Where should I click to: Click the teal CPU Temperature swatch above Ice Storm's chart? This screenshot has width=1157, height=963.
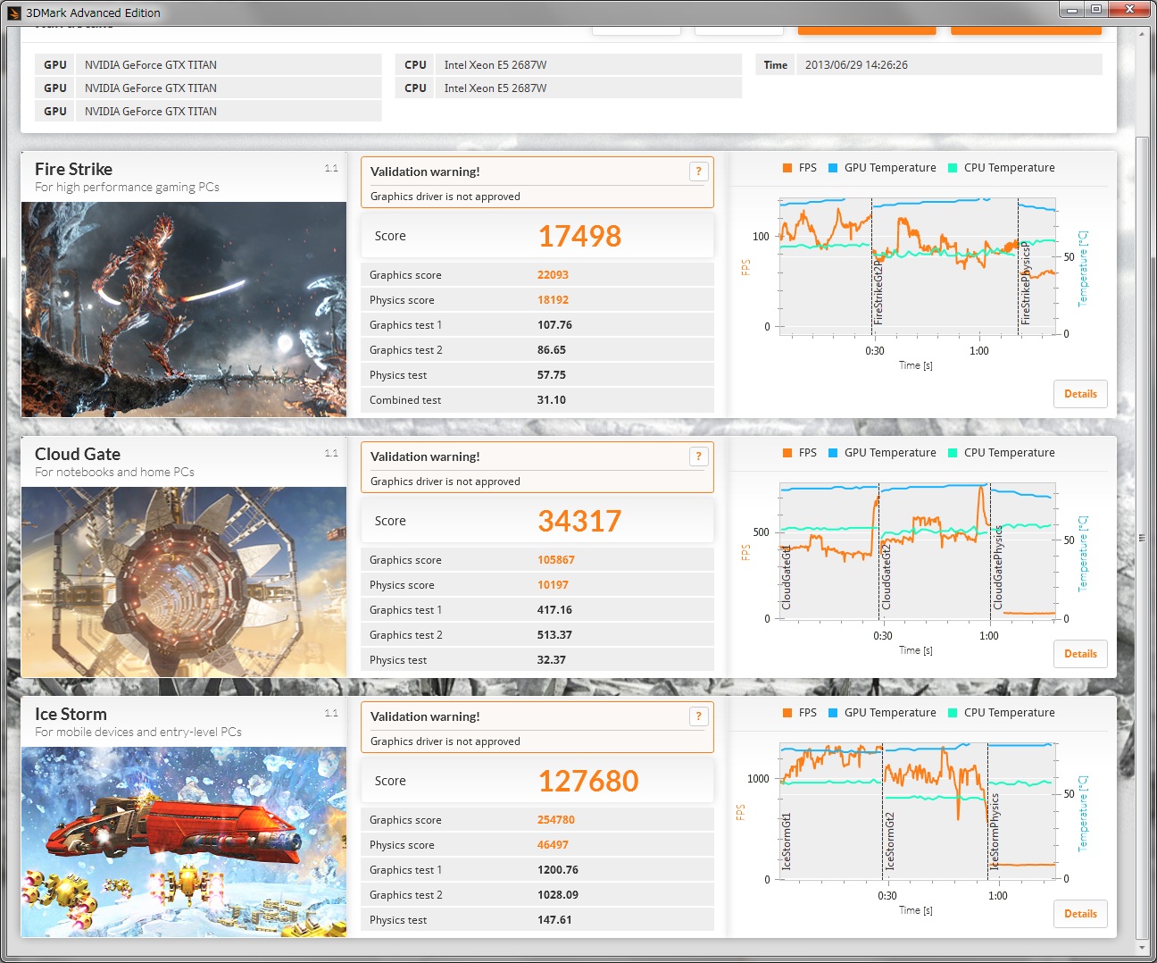(x=953, y=713)
